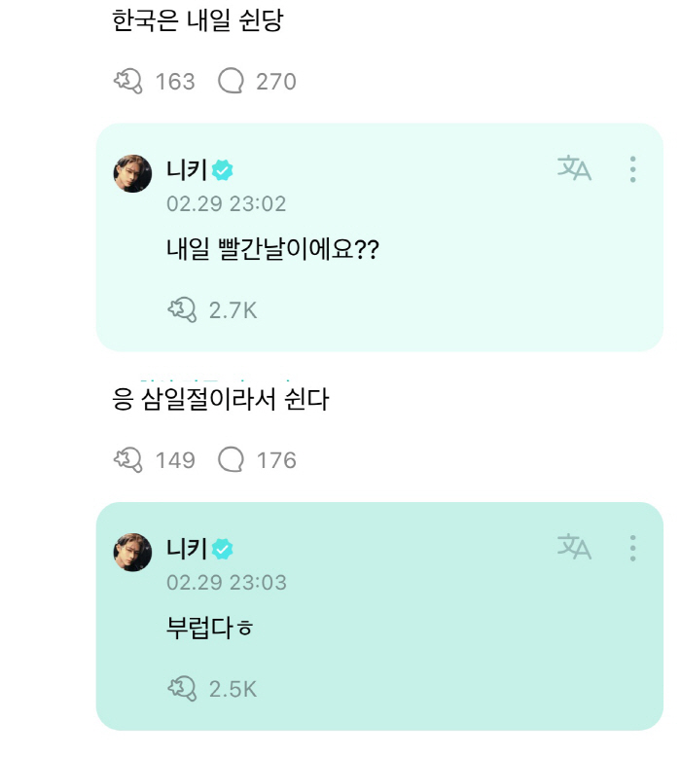The height and width of the screenshot is (757, 681).
Task: Click the 02.29 23:02 timestamp
Action: coord(226,204)
